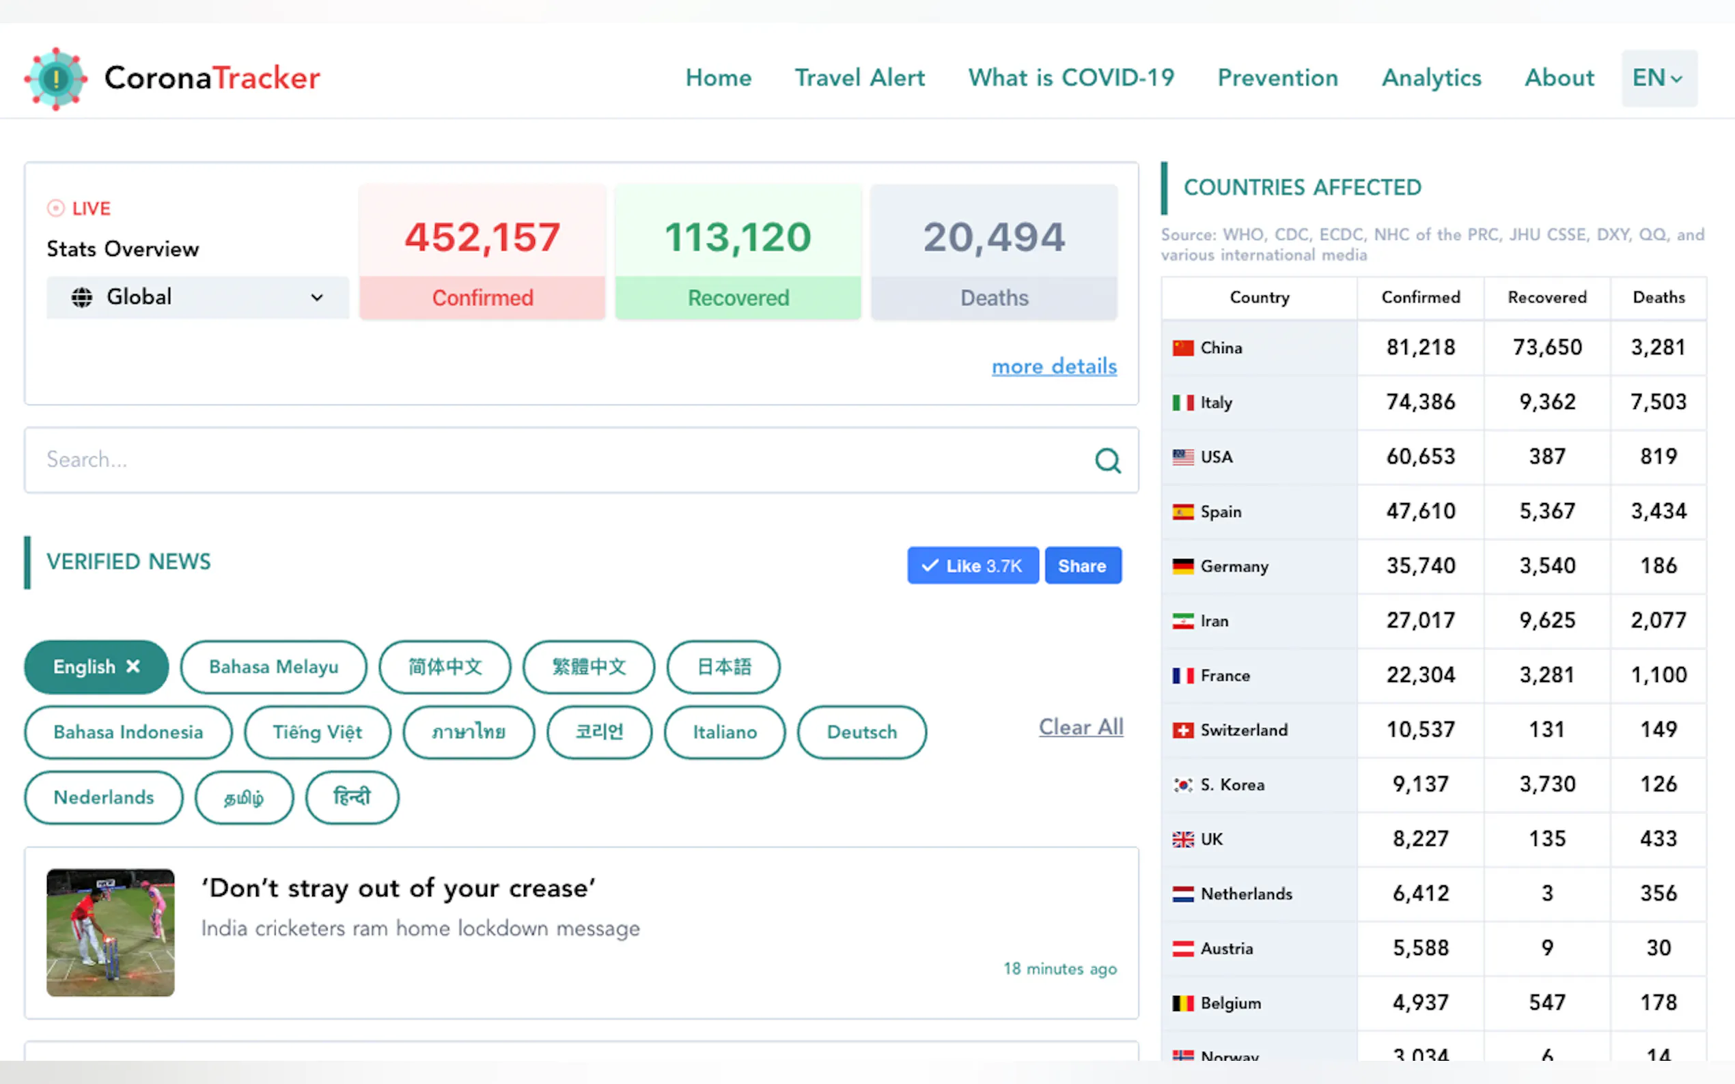1735x1084 pixels.
Task: Click the '18 minutes ago' timestamp
Action: 1060,969
